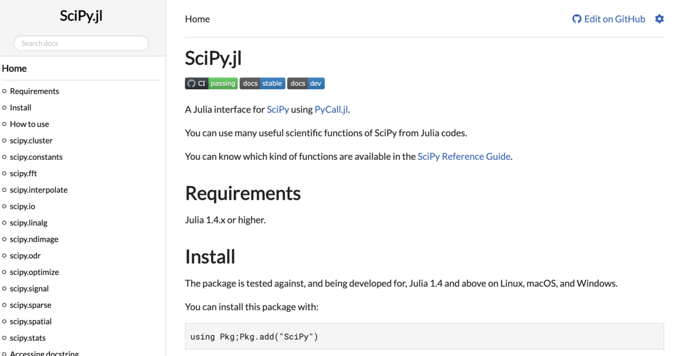The width and height of the screenshot is (673, 356).
Task: Jump to Requirements section in sidebar
Action: (x=34, y=91)
